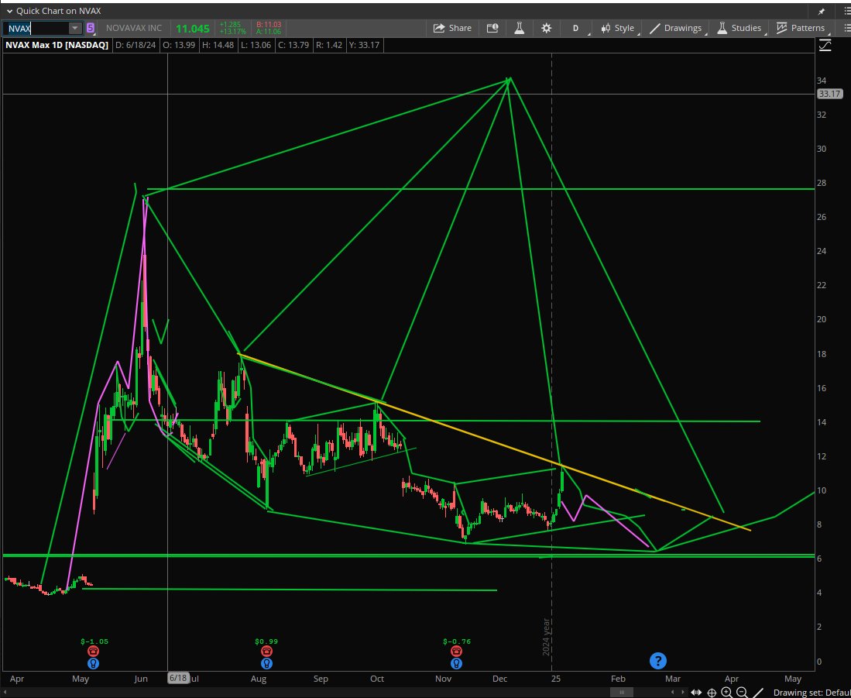Open the Studies menu
This screenshot has width=851, height=698.
[x=739, y=28]
